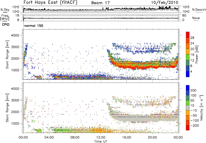Image resolution: width=206 pixels, height=143 pixels.
Task: Click the "16" label on the Power color bar
Action: pyautogui.click(x=192, y=55)
